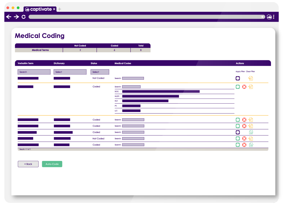The width and height of the screenshot is (283, 205).
Task: Bookmark the page with the star icon
Action: point(262,17)
